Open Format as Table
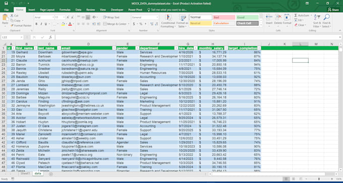Image resolution: width=343 pixels, height=183 pixels. pyautogui.click(x=182, y=21)
